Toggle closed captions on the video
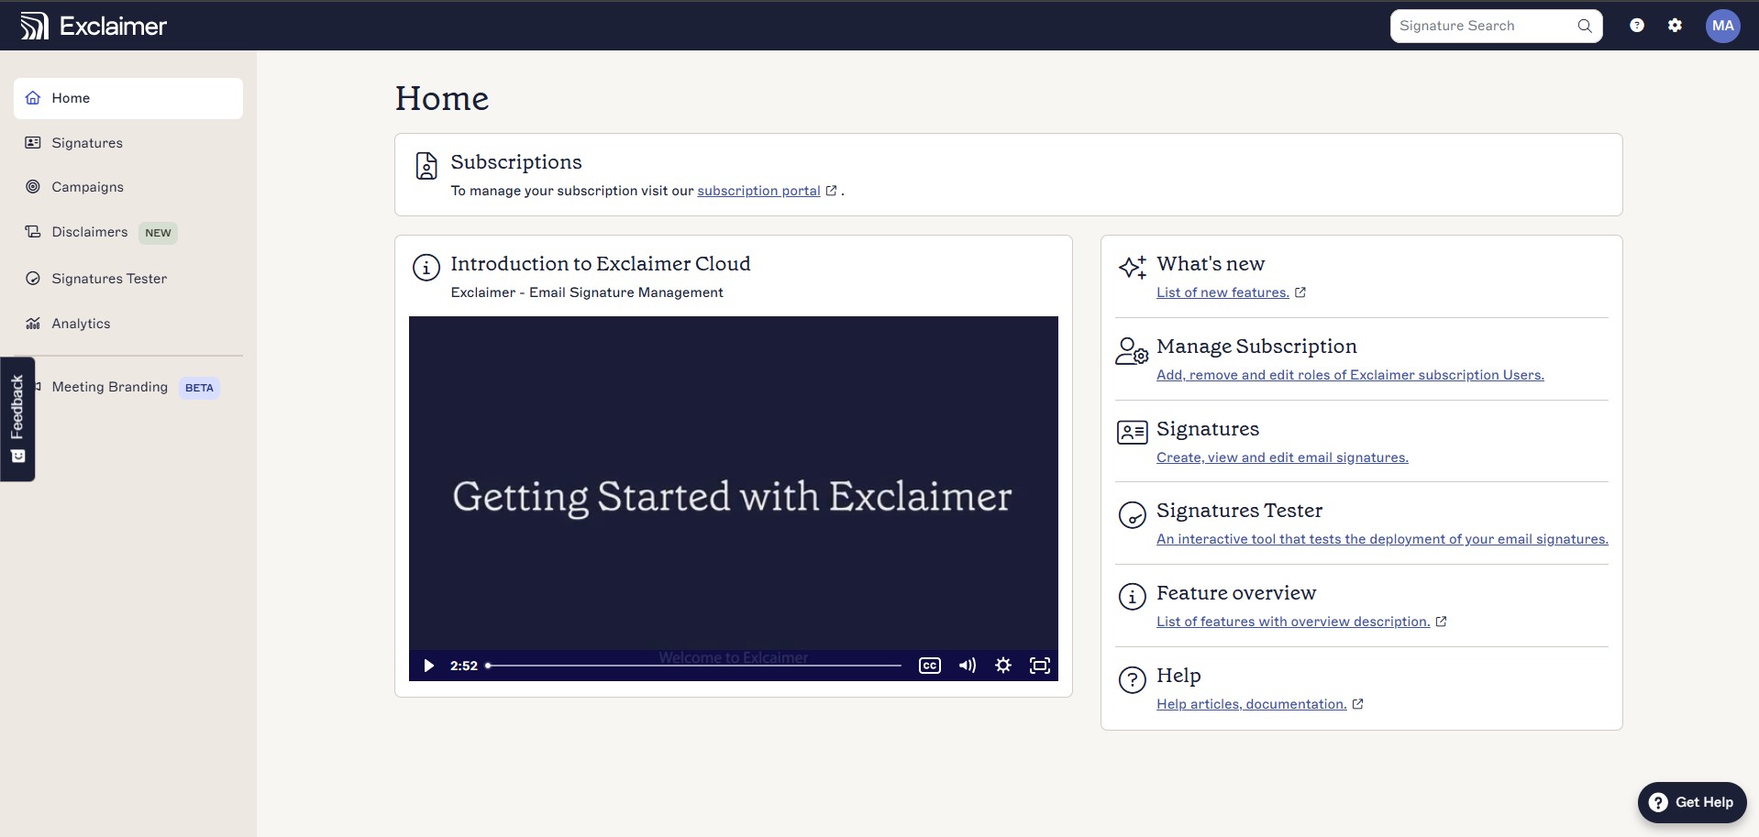This screenshot has height=837, width=1759. click(x=929, y=666)
